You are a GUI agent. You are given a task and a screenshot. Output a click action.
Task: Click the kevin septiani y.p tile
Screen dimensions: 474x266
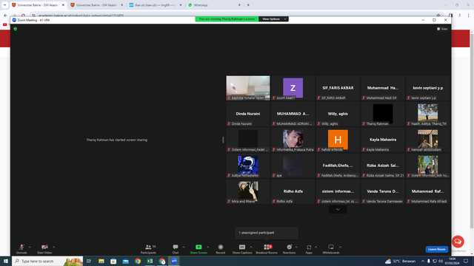point(428,88)
